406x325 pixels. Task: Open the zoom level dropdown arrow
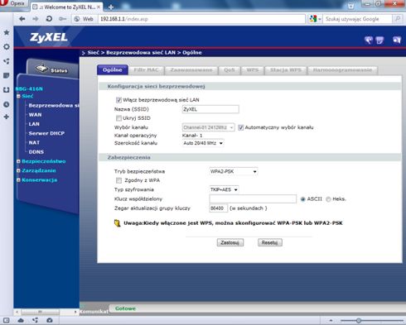pyautogui.click(x=331, y=321)
